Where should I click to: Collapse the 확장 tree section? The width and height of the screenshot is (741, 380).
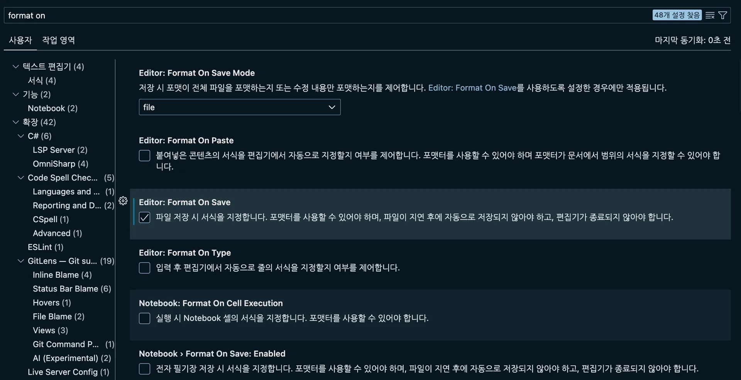point(16,122)
